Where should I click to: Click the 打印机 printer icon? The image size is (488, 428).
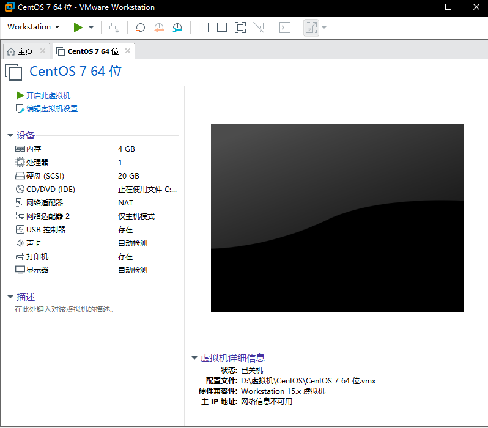(20, 256)
